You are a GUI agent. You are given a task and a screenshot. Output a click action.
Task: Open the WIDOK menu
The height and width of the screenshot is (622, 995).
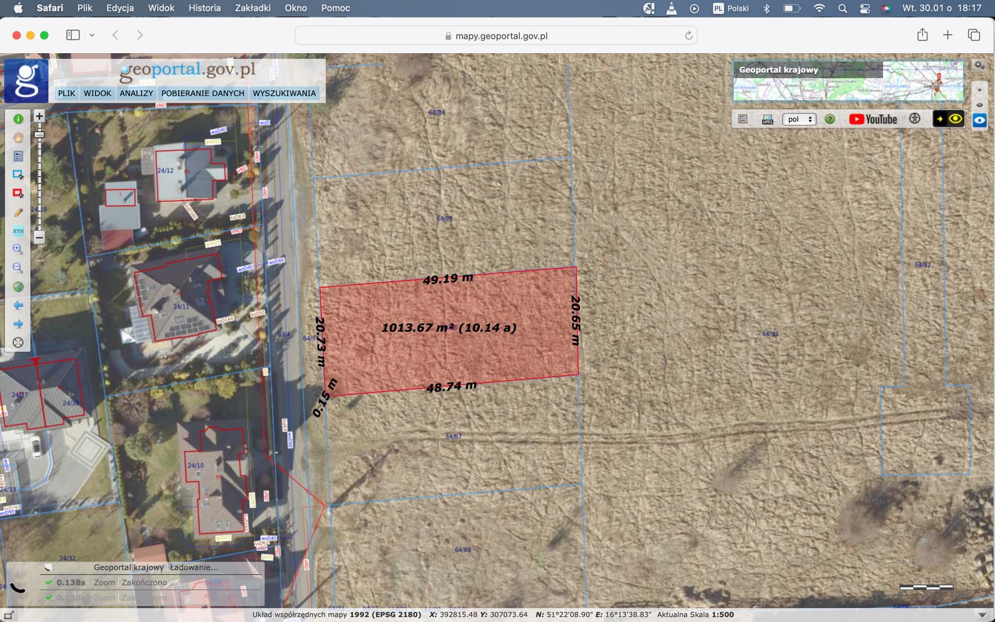pyautogui.click(x=98, y=93)
